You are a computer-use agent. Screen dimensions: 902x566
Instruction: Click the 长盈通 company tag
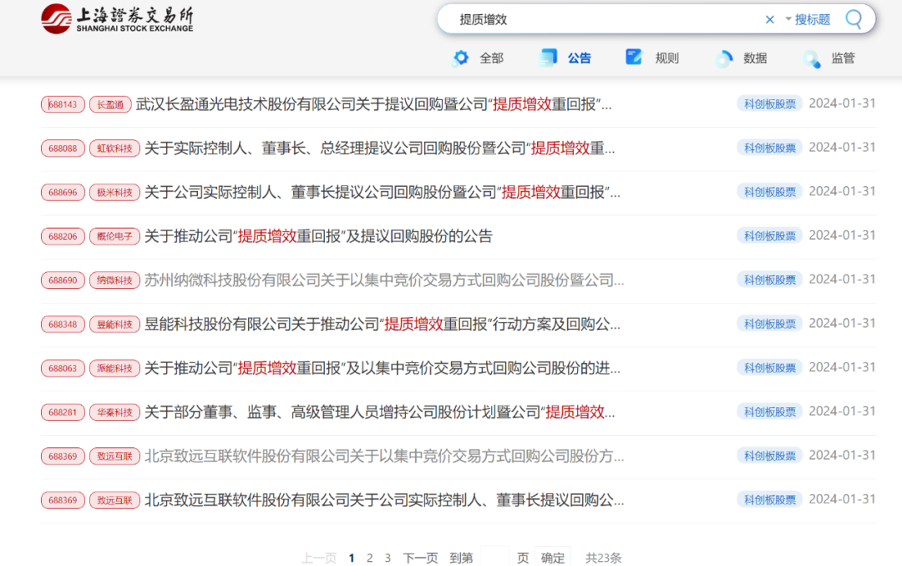(110, 104)
